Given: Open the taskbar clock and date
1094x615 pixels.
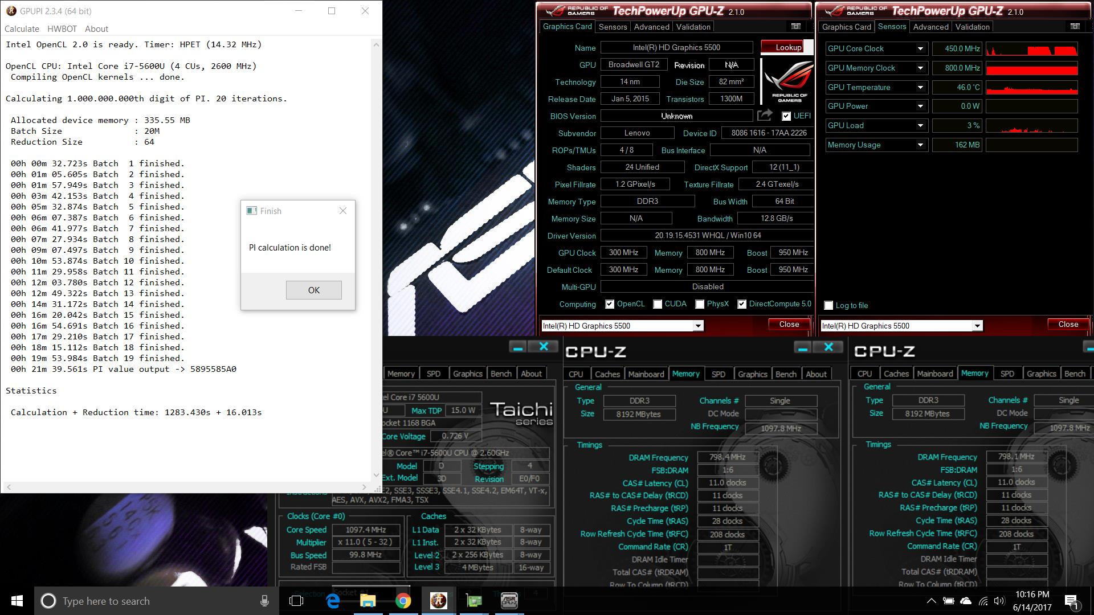Looking at the screenshot, I should pos(1032,601).
